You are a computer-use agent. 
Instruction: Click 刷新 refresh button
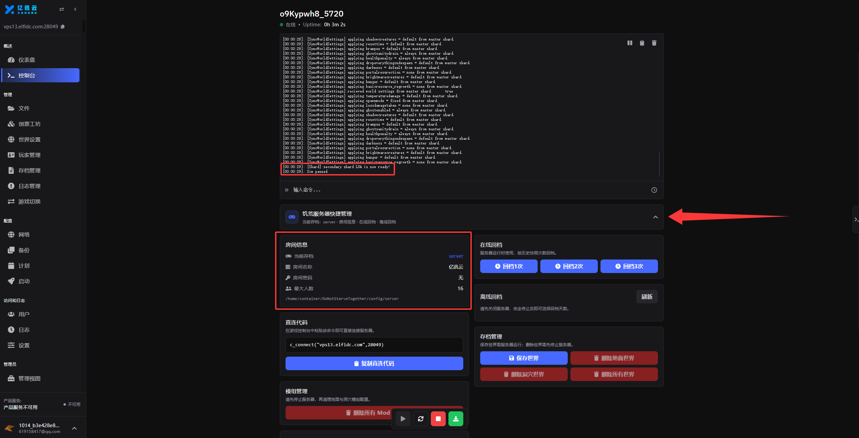647,297
